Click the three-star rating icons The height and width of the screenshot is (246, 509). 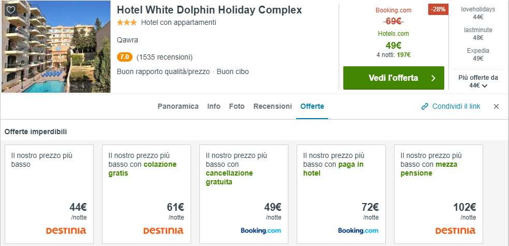coord(127,23)
